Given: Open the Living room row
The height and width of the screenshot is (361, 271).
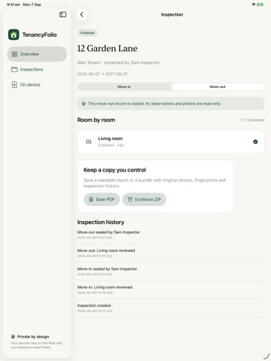Looking at the screenshot, I should point(171,141).
